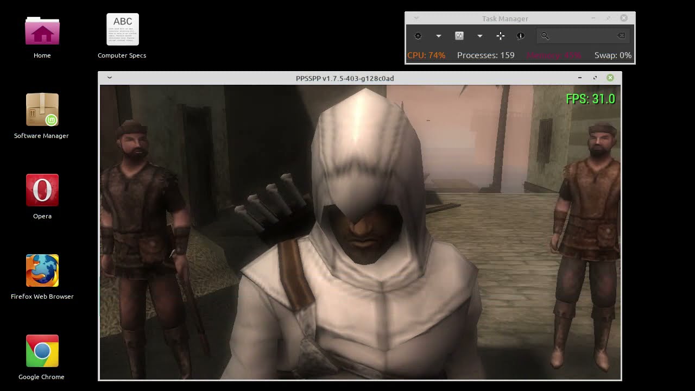Maximize the Task Manager window
This screenshot has height=391, width=695.
coord(609,18)
